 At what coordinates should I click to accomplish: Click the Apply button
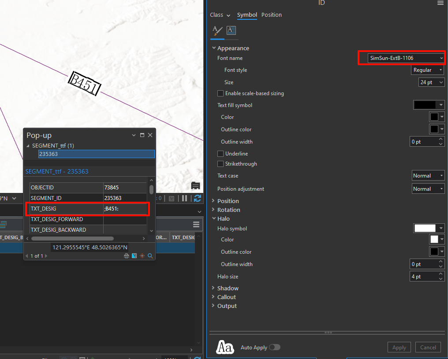pyautogui.click(x=399, y=347)
